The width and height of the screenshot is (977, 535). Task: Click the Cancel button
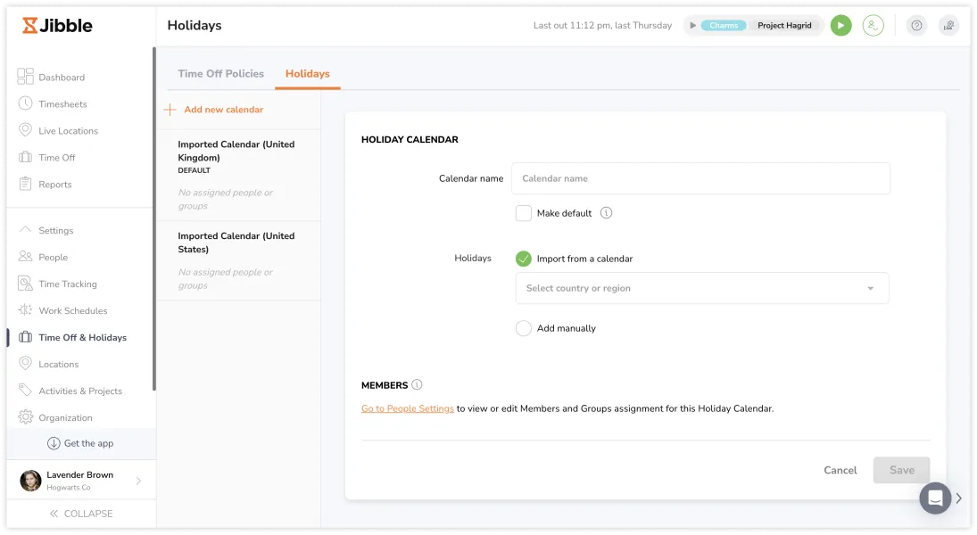[x=840, y=470]
